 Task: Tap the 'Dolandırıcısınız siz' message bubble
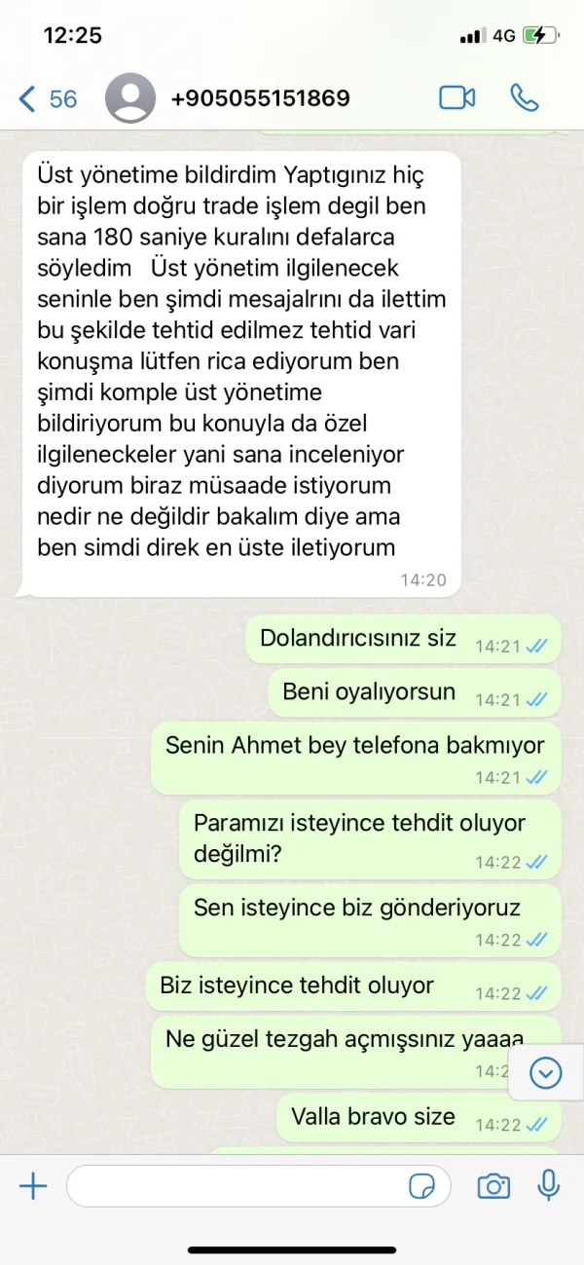(x=403, y=640)
